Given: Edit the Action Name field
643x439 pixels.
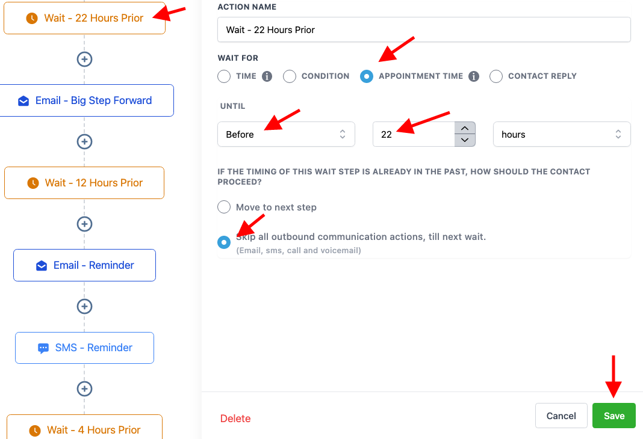Looking at the screenshot, I should [424, 29].
